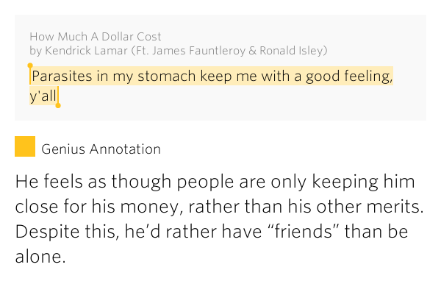
Task: Click the word by before Kendrick Lamar
Action: 36,51
